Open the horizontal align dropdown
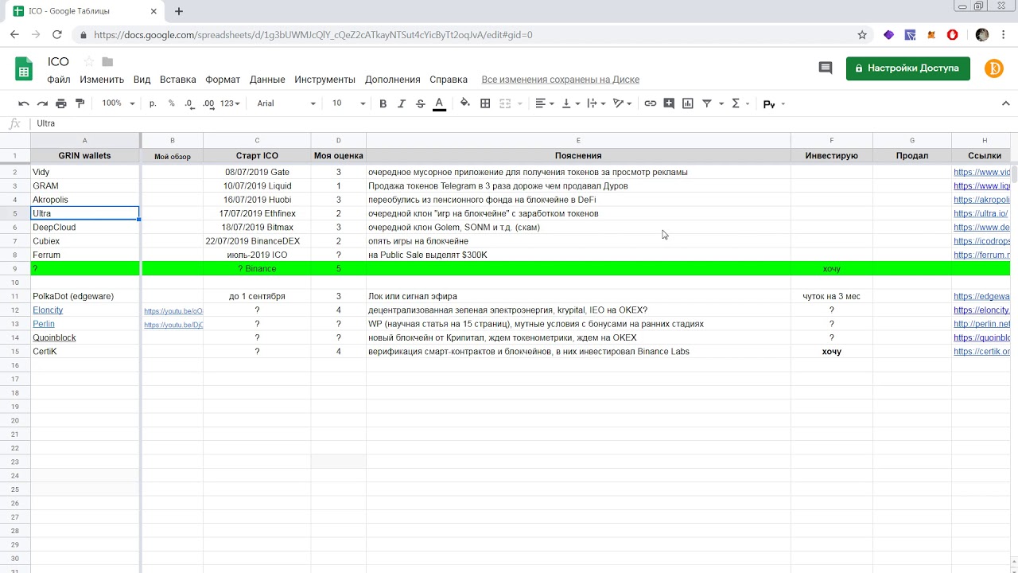This screenshot has width=1018, height=573. click(x=545, y=103)
